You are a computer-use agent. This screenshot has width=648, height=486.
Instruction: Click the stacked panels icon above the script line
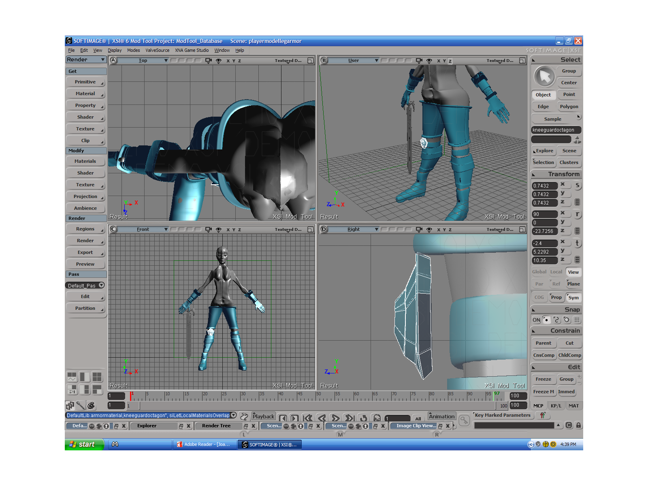point(70,405)
